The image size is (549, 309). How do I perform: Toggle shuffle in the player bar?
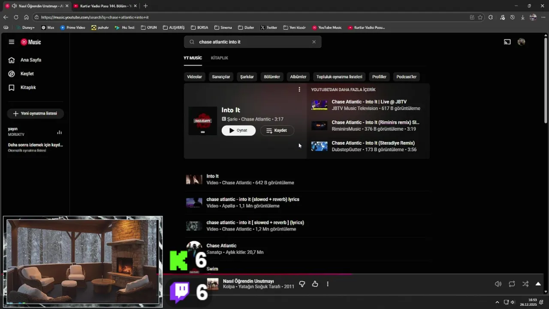point(525,284)
